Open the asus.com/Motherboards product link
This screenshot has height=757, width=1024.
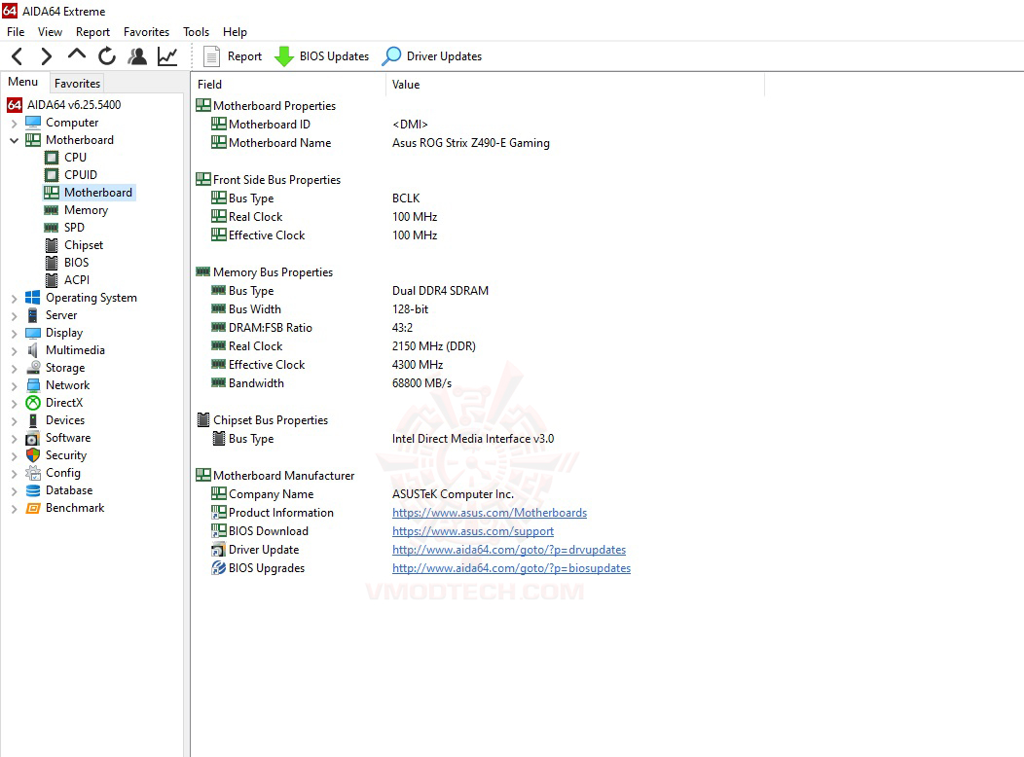pyautogui.click(x=490, y=513)
